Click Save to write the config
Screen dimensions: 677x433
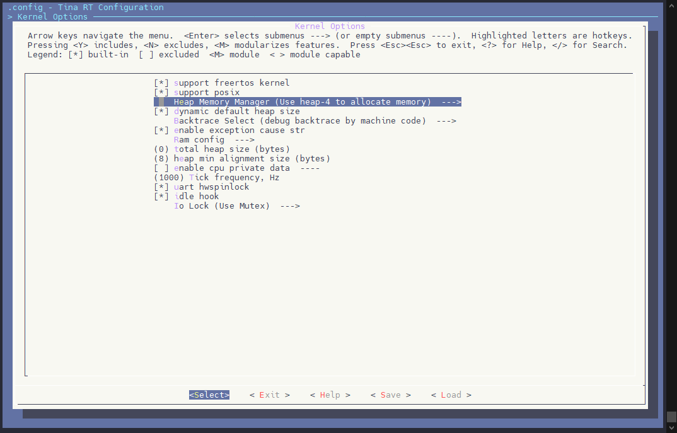(391, 395)
